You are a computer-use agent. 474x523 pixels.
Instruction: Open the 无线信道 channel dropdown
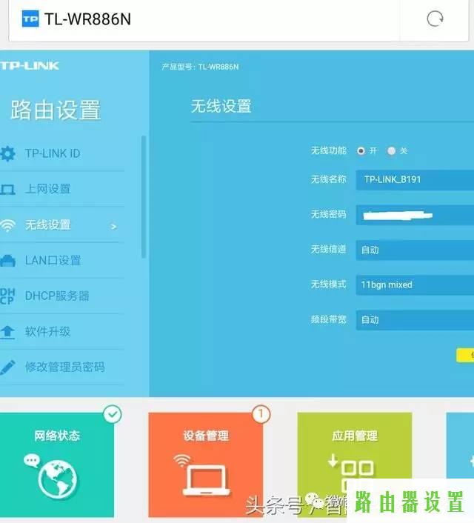click(415, 250)
